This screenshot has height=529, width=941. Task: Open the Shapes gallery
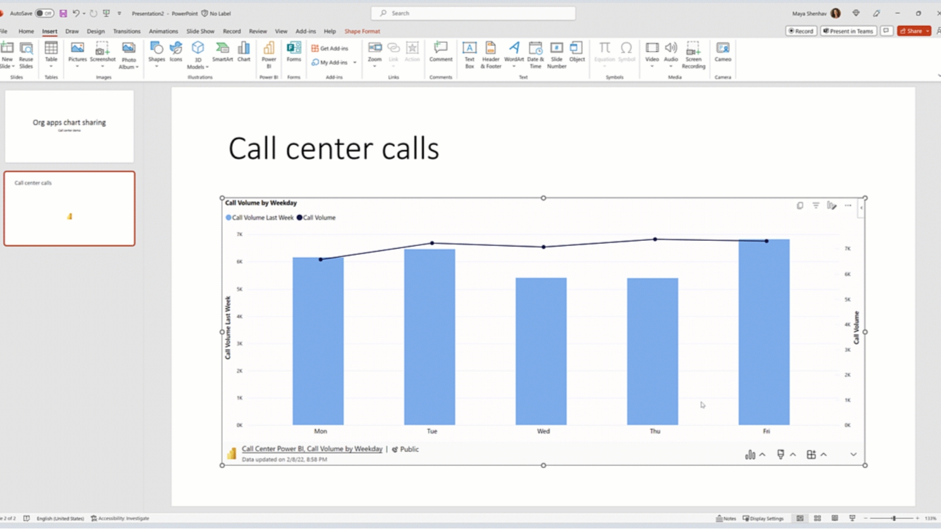coord(156,54)
